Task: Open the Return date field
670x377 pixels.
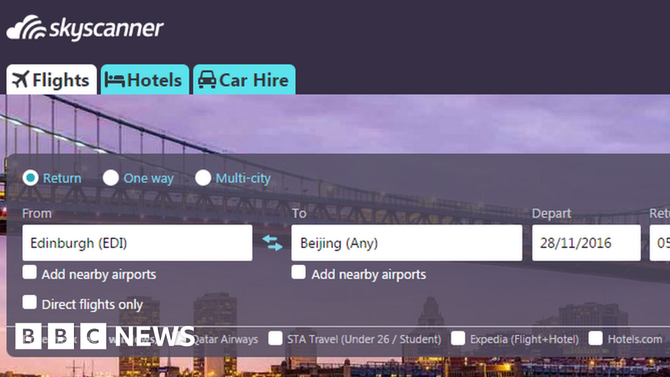Action: point(660,243)
